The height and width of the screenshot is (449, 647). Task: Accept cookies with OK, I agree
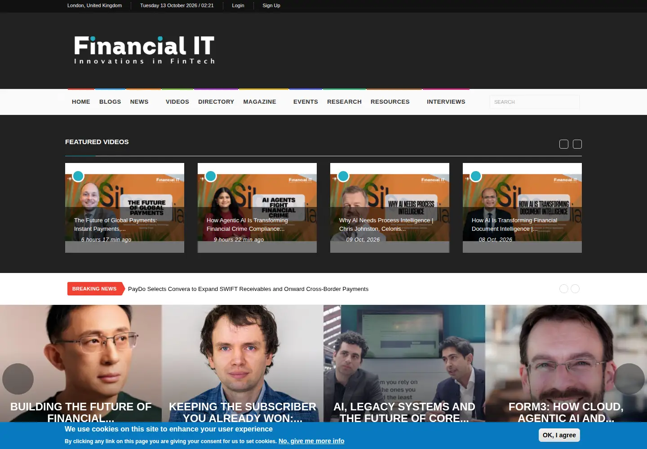(x=559, y=435)
